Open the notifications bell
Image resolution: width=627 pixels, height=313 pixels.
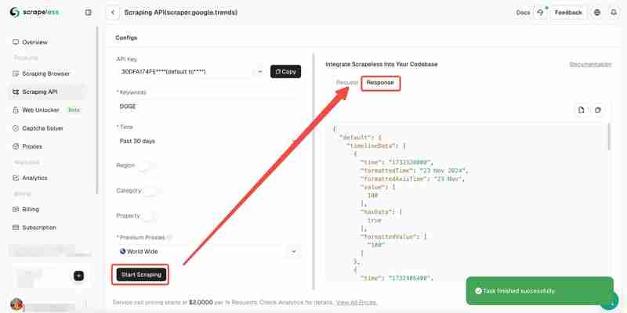[x=614, y=13]
